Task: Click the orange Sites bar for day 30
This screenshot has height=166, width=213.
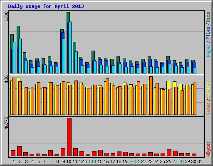Action: click(195, 99)
